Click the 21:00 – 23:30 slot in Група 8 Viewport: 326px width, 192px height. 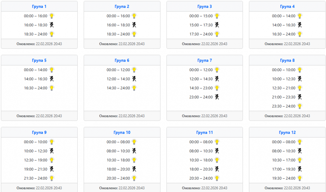[x=284, y=97]
